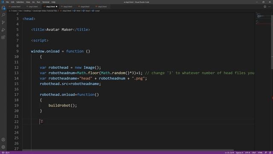The height and width of the screenshot is (154, 273).
Task: Open the File menu
Action: tap(7, 2)
